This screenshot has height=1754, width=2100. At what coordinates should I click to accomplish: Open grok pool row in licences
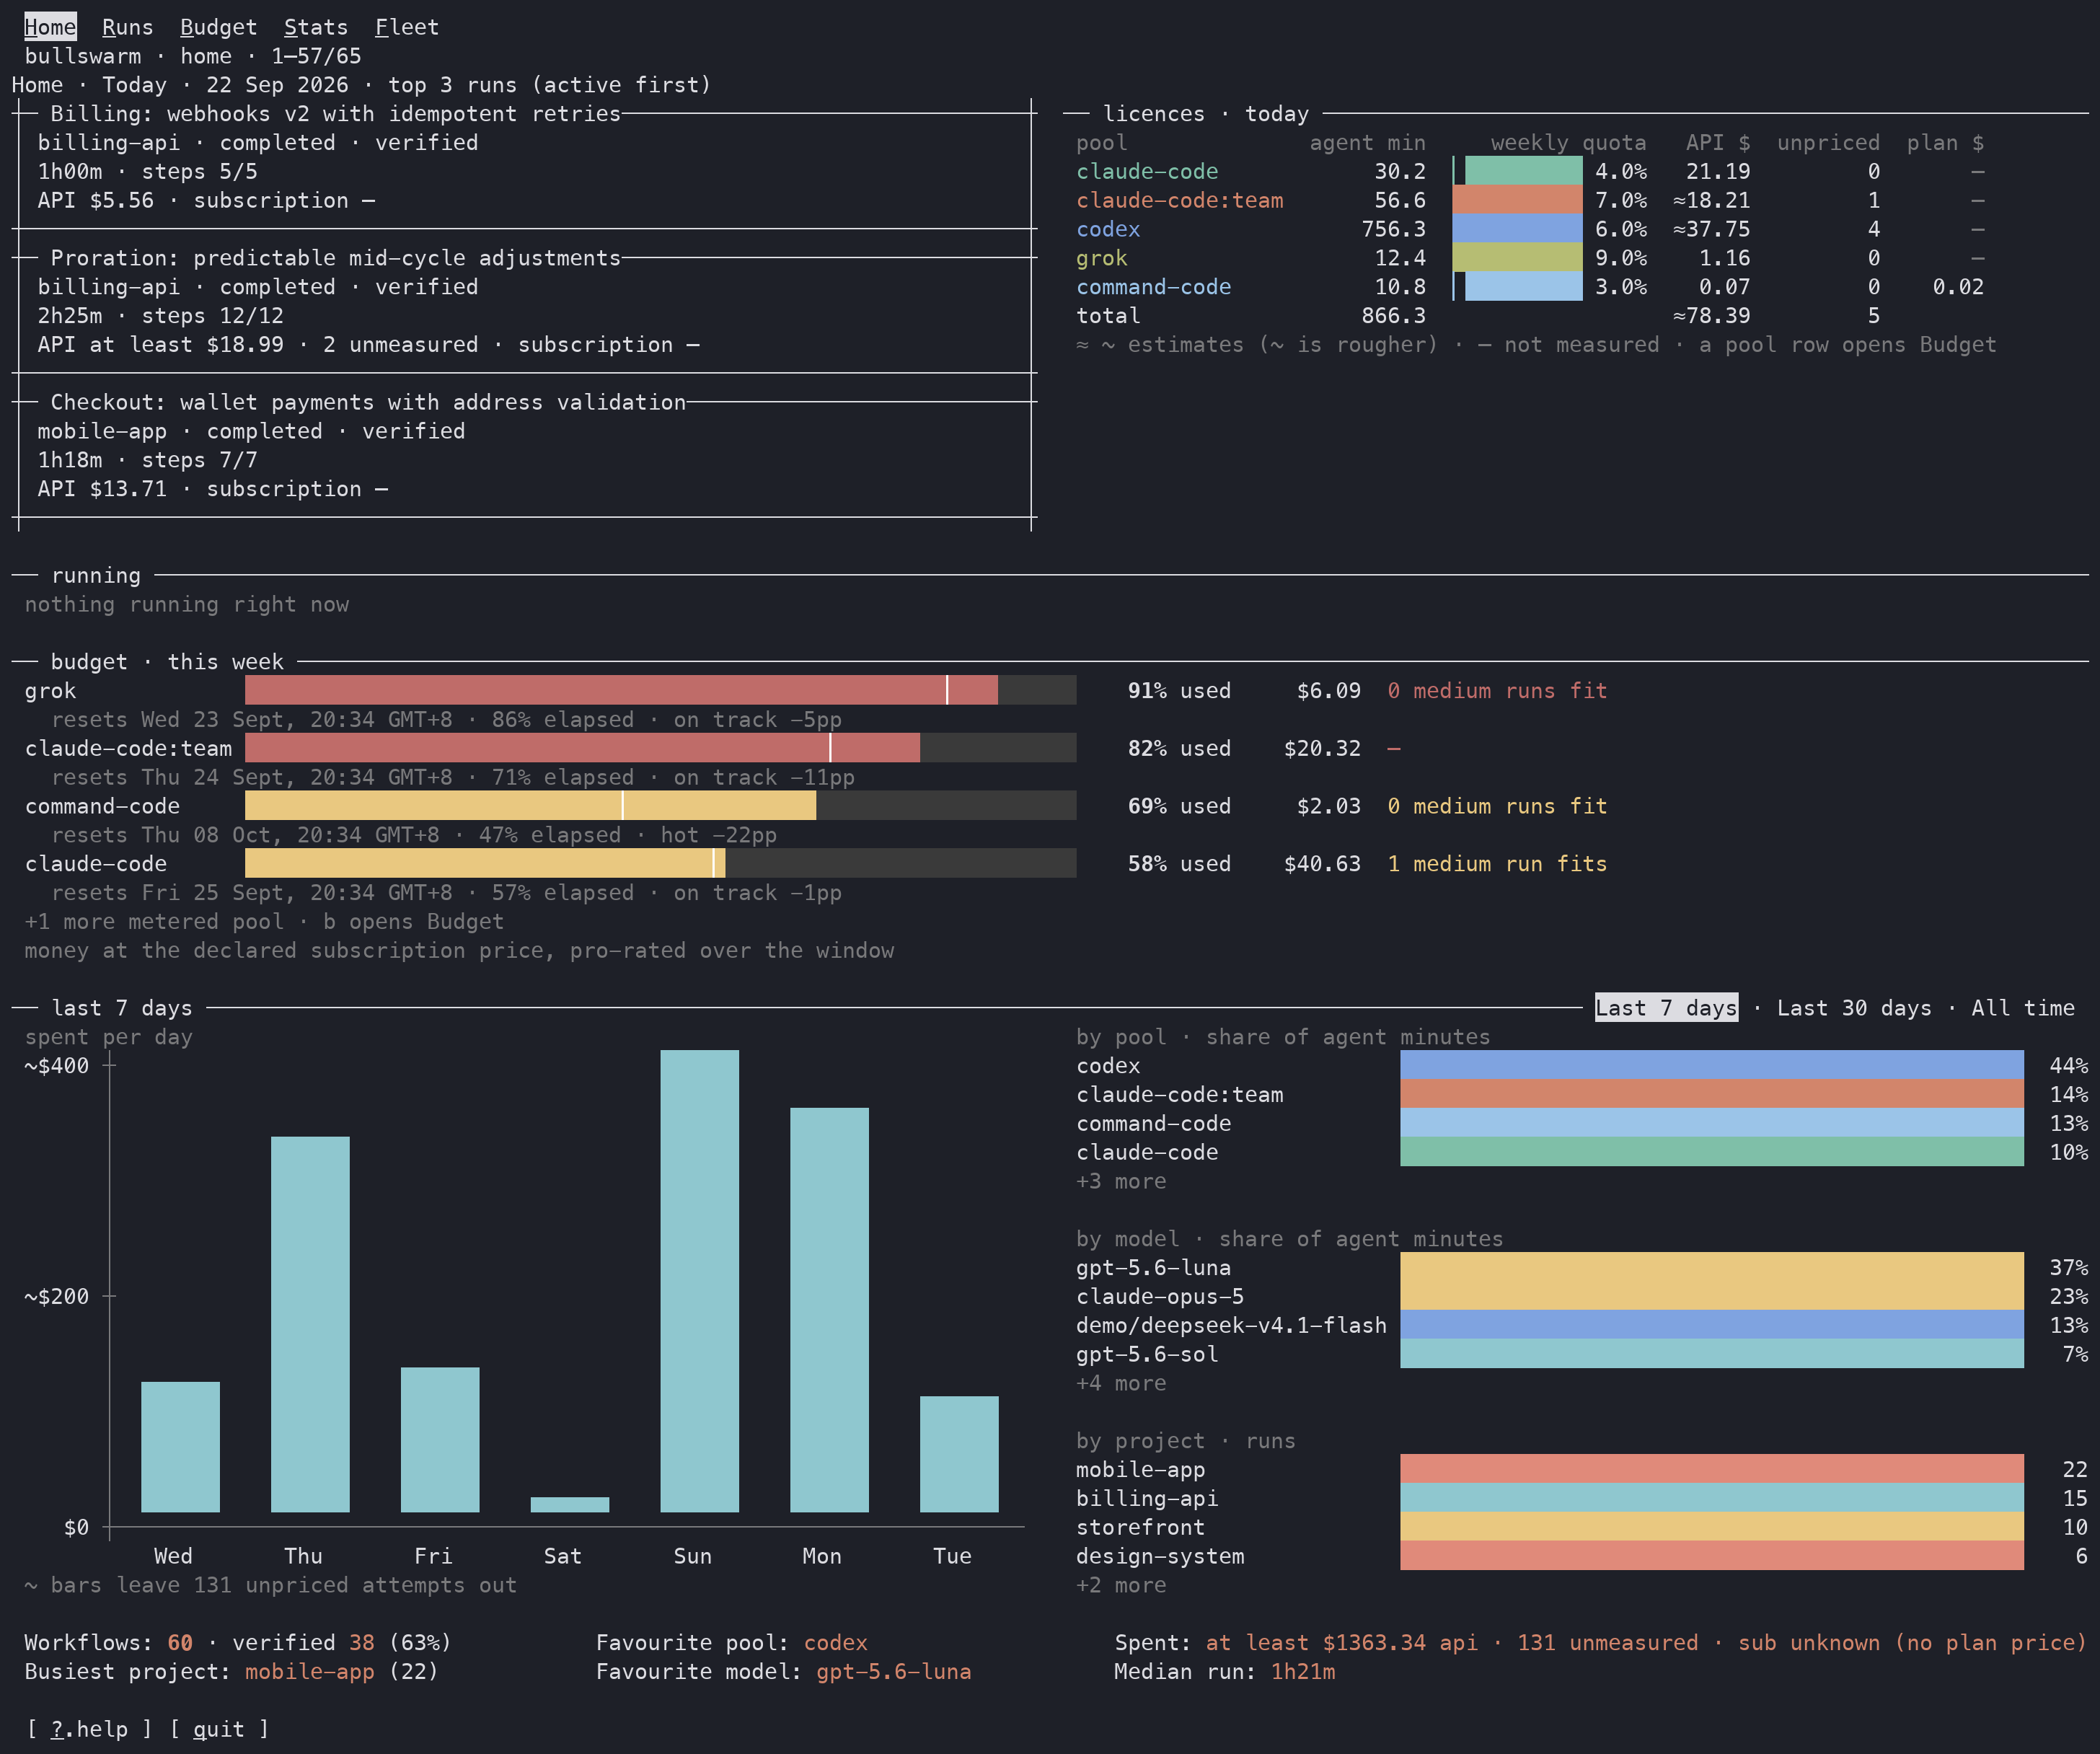pyautogui.click(x=1530, y=258)
